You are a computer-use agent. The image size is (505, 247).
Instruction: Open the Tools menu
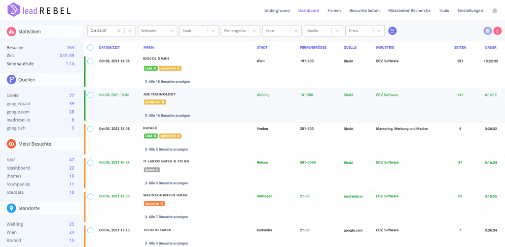click(444, 11)
